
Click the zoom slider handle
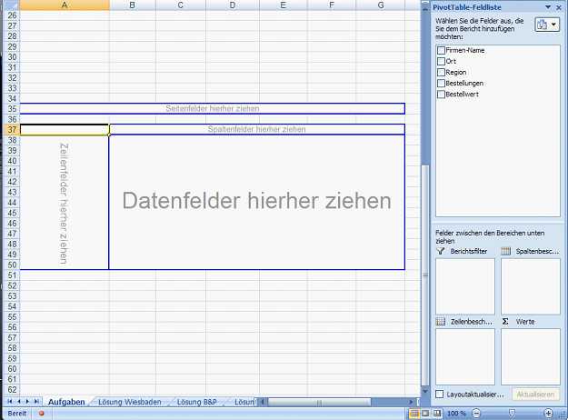pos(512,414)
